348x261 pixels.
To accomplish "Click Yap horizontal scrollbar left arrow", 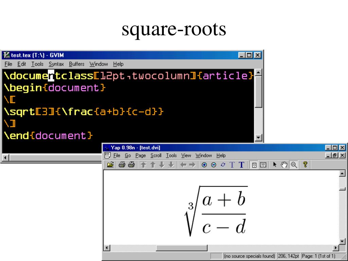I will (107, 248).
